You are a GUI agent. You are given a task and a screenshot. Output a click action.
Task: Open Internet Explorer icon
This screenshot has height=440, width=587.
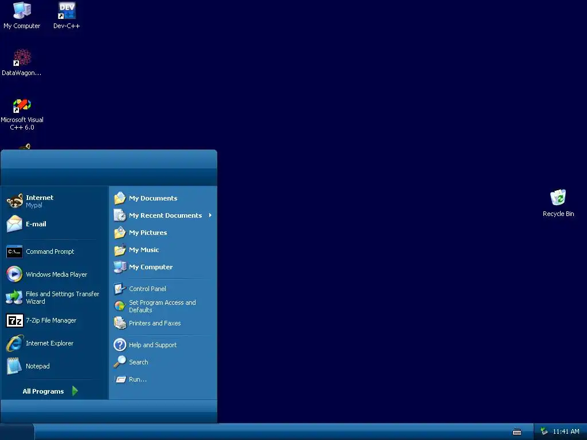pyautogui.click(x=14, y=343)
